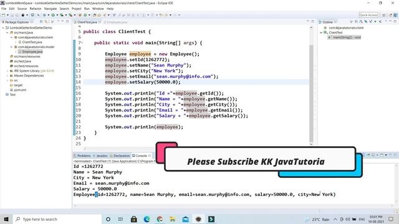
Task: Collapse the ClientTest class in Outline
Action: point(321,32)
